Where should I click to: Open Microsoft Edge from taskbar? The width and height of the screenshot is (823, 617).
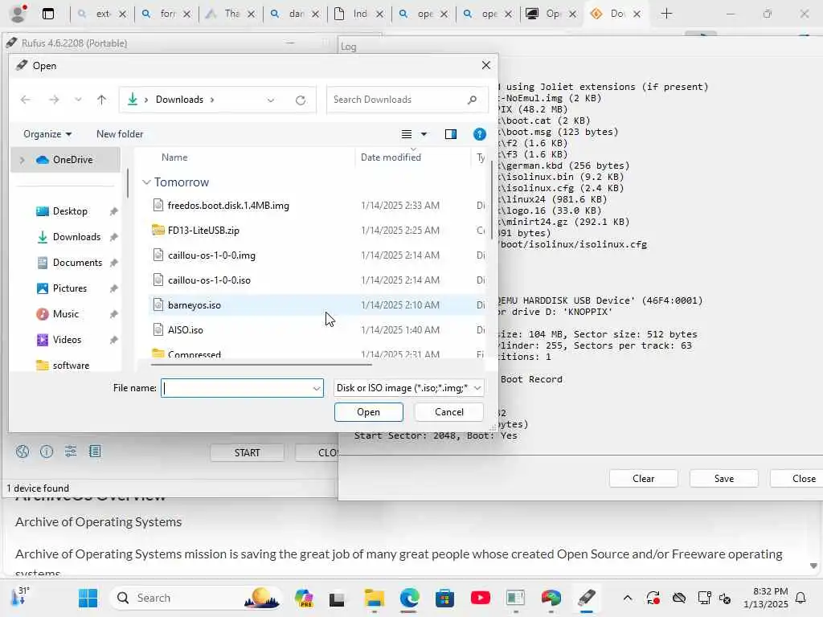(409, 598)
